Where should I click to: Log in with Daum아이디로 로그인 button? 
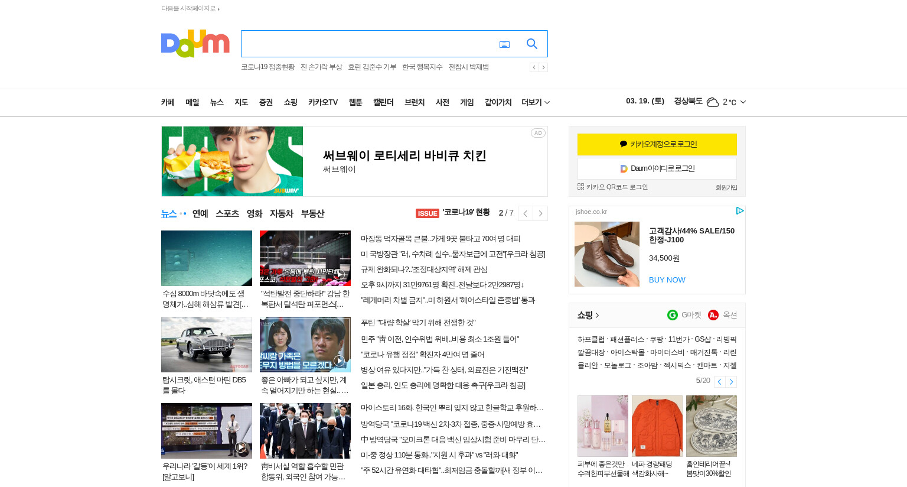(657, 168)
